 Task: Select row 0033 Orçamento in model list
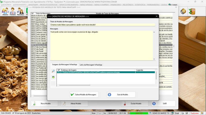tap(39, 64)
